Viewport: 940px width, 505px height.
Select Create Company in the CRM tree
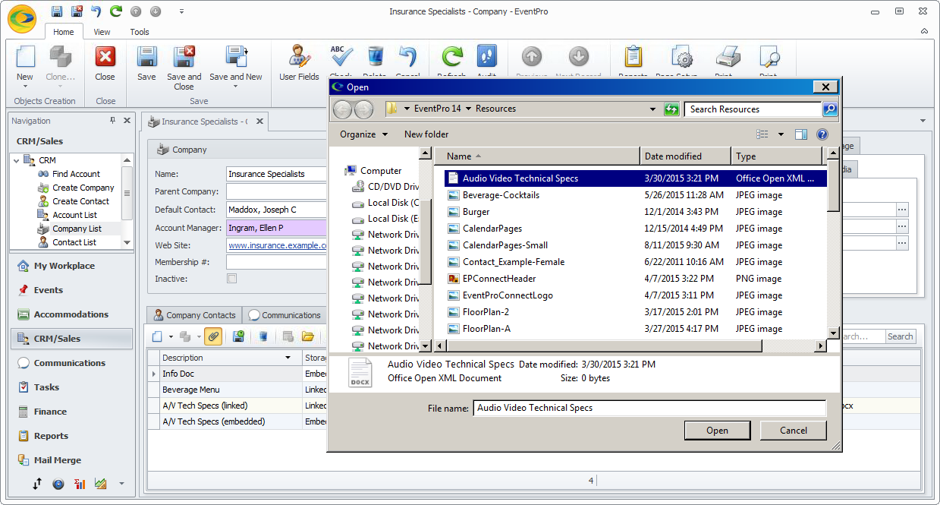click(83, 188)
